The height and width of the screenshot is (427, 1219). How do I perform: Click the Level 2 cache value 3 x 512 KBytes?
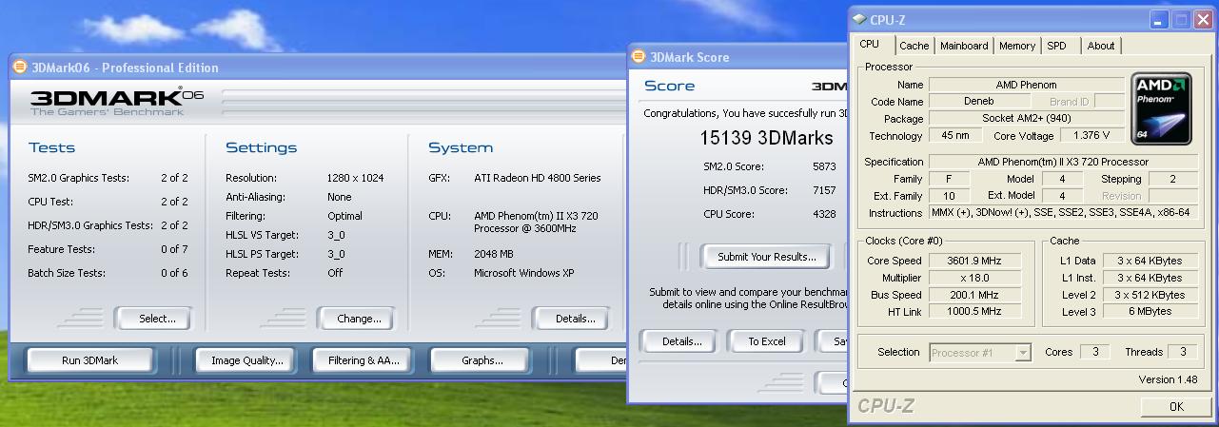click(x=1149, y=295)
